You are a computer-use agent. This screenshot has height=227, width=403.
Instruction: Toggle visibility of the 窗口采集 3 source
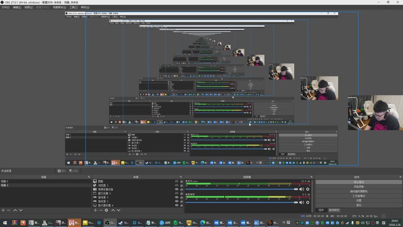(177, 193)
